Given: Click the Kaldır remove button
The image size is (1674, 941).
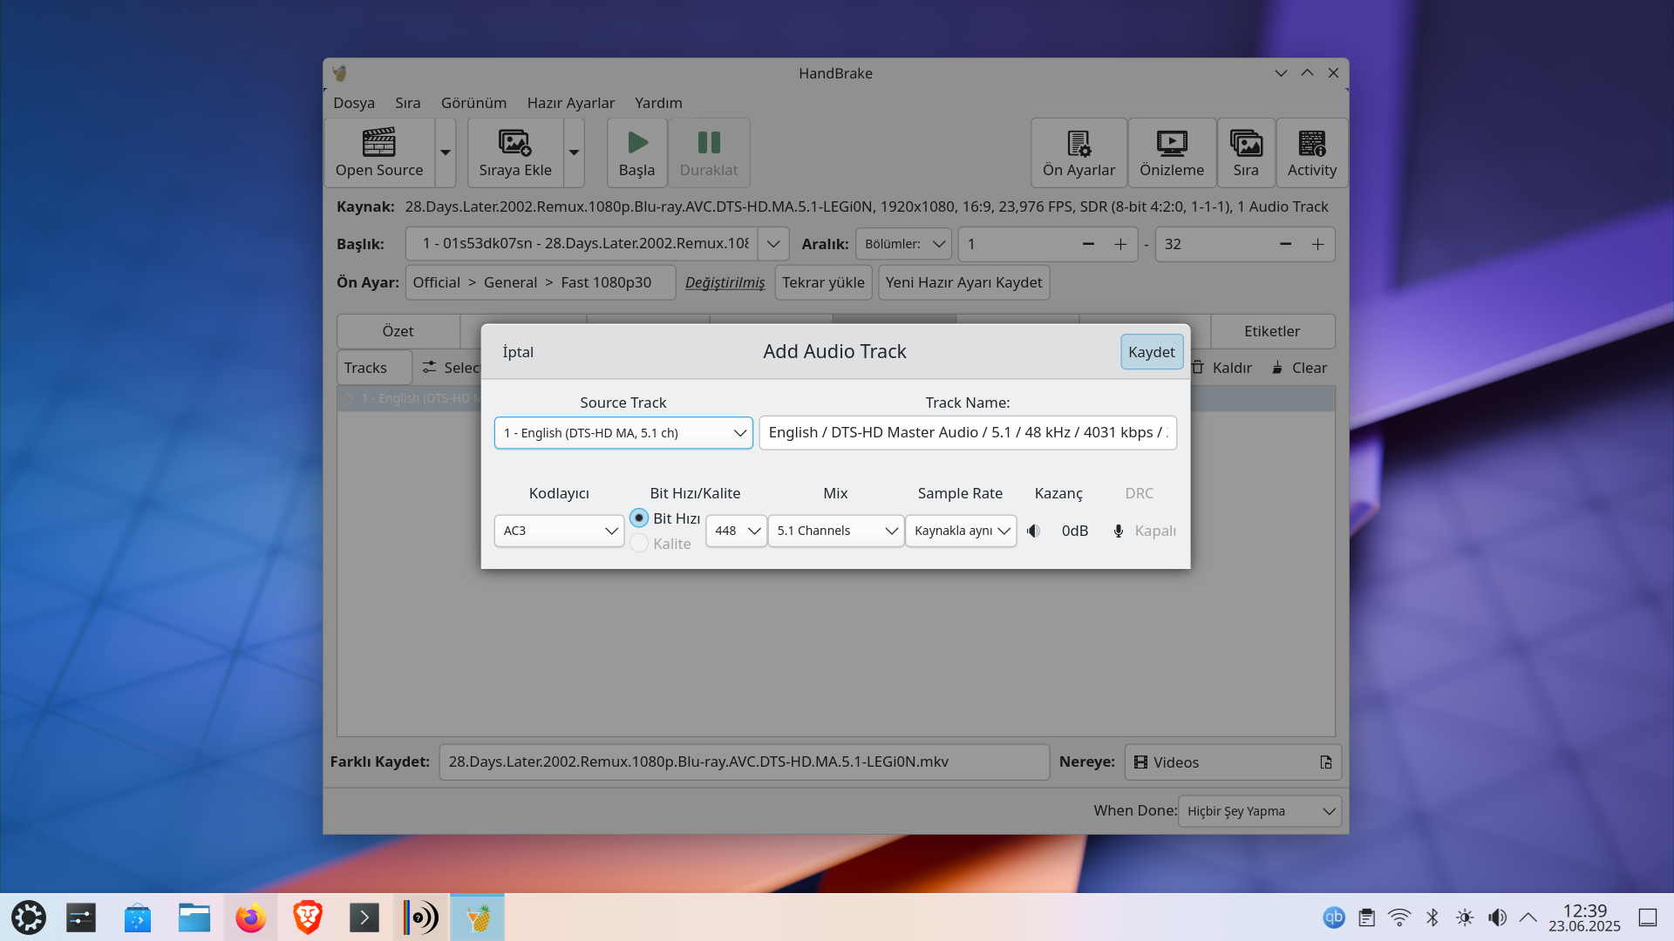Looking at the screenshot, I should [1221, 368].
